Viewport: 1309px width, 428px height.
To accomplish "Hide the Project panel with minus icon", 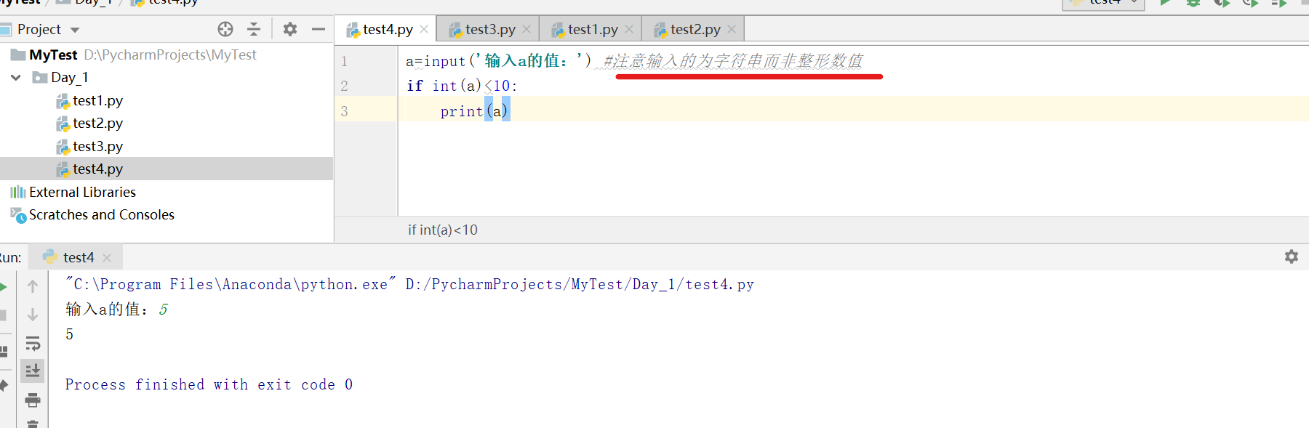I will [x=318, y=29].
